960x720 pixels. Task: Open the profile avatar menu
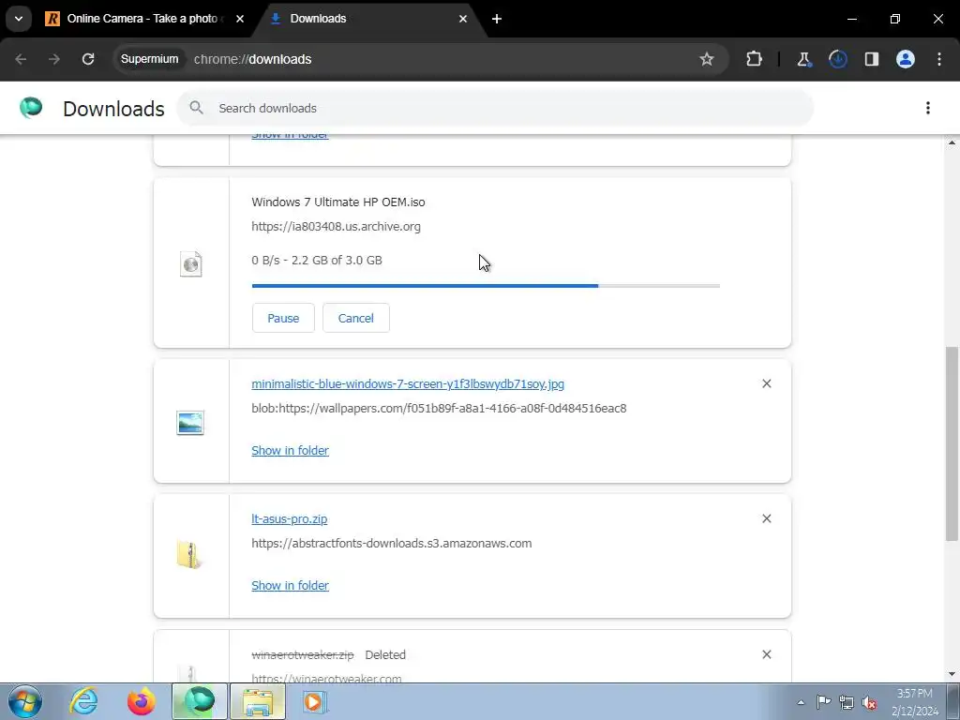(x=905, y=59)
